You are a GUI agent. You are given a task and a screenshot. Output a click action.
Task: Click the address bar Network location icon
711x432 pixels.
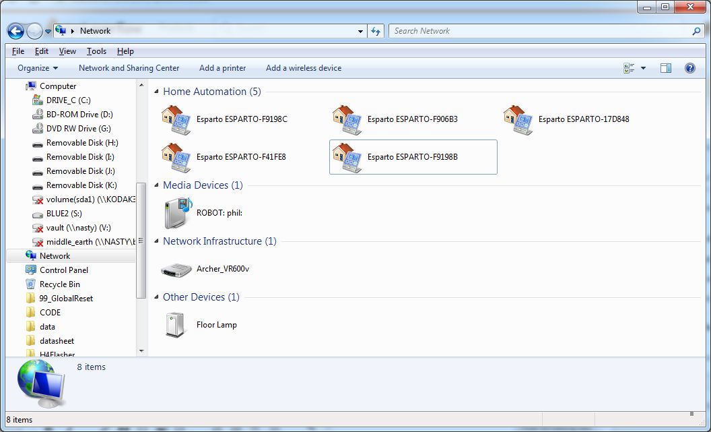(61, 31)
